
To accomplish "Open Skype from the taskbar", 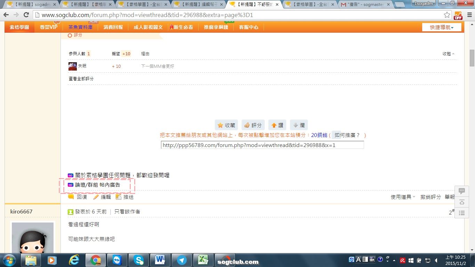I will tap(138, 260).
